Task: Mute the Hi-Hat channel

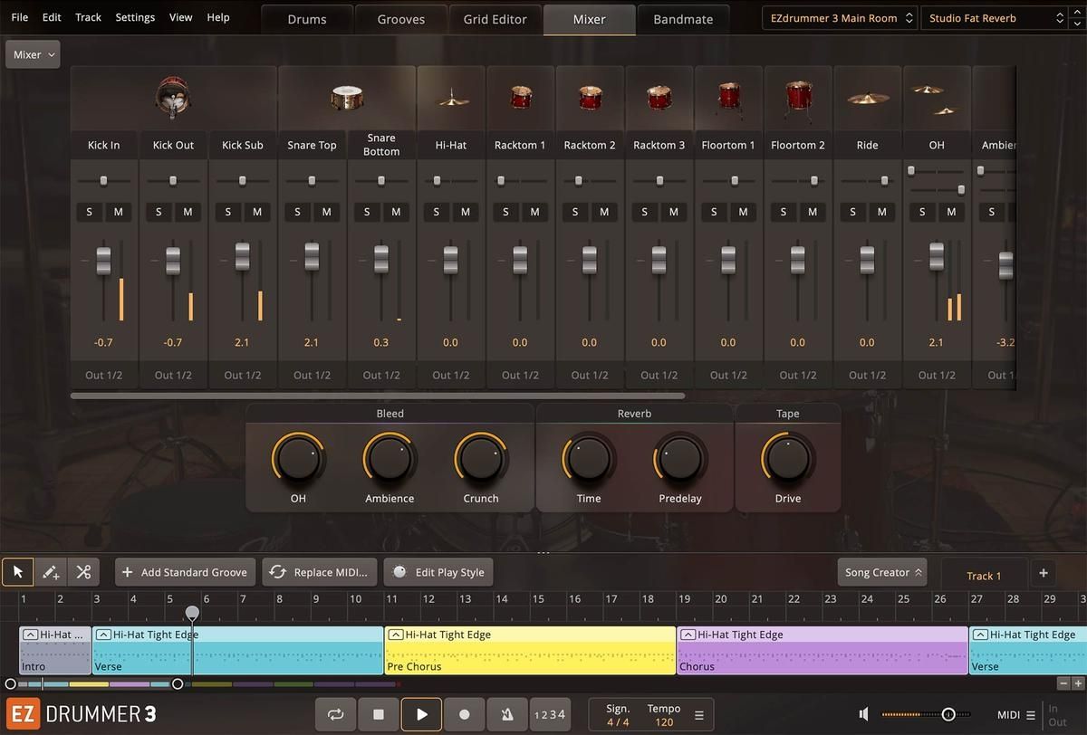Action: 466,212
